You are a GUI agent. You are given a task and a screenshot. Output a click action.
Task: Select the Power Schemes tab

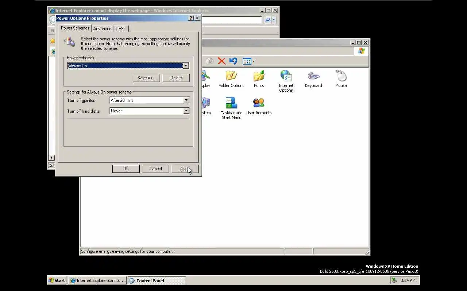tap(75, 28)
